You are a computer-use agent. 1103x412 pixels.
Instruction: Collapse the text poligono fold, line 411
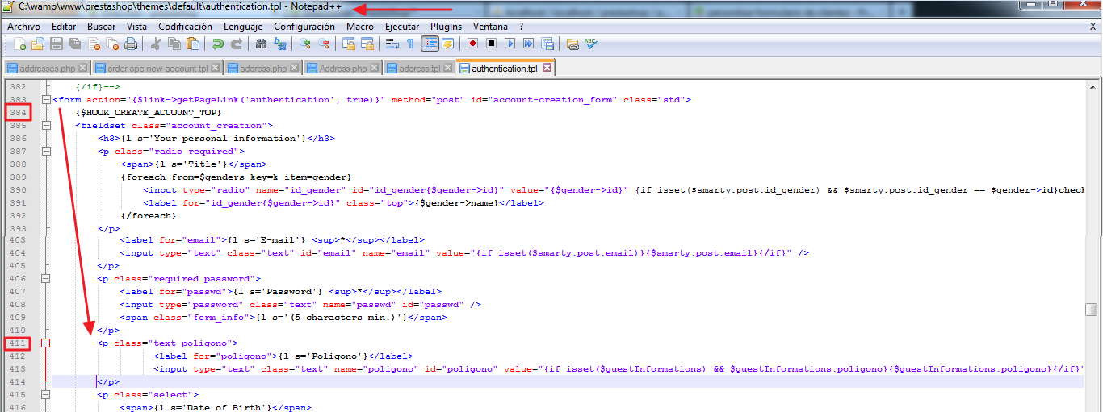click(x=46, y=343)
